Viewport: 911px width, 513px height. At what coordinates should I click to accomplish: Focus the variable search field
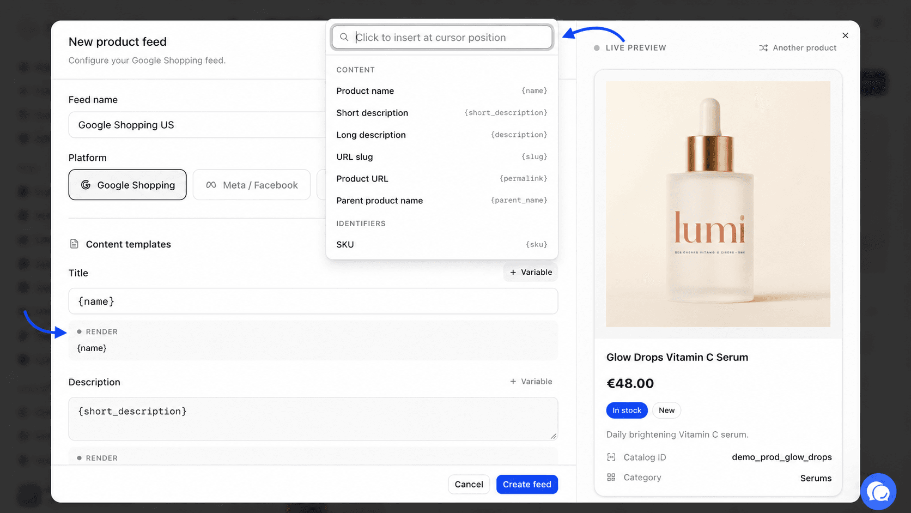point(442,37)
